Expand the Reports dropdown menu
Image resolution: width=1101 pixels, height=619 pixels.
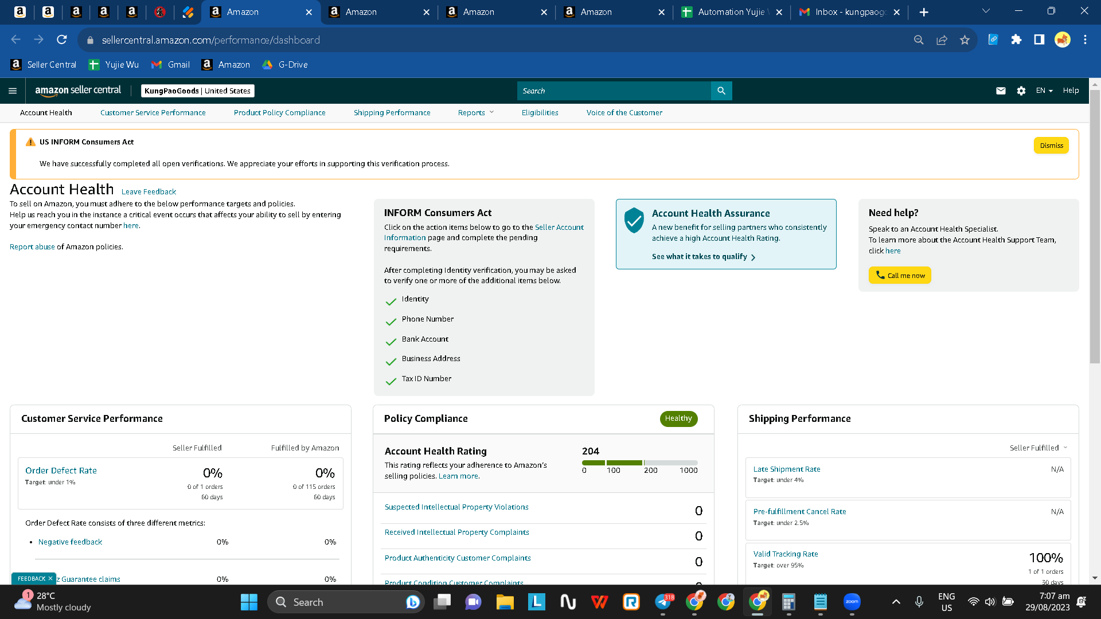476,113
